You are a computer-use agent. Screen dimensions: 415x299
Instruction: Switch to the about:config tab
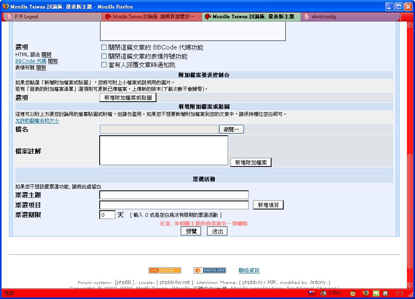(x=351, y=17)
